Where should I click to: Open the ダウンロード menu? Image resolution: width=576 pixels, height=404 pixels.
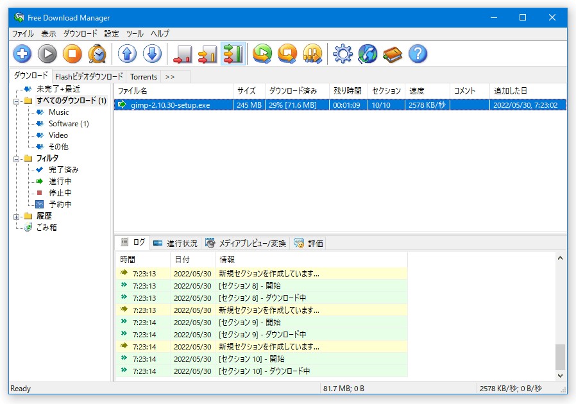point(80,34)
